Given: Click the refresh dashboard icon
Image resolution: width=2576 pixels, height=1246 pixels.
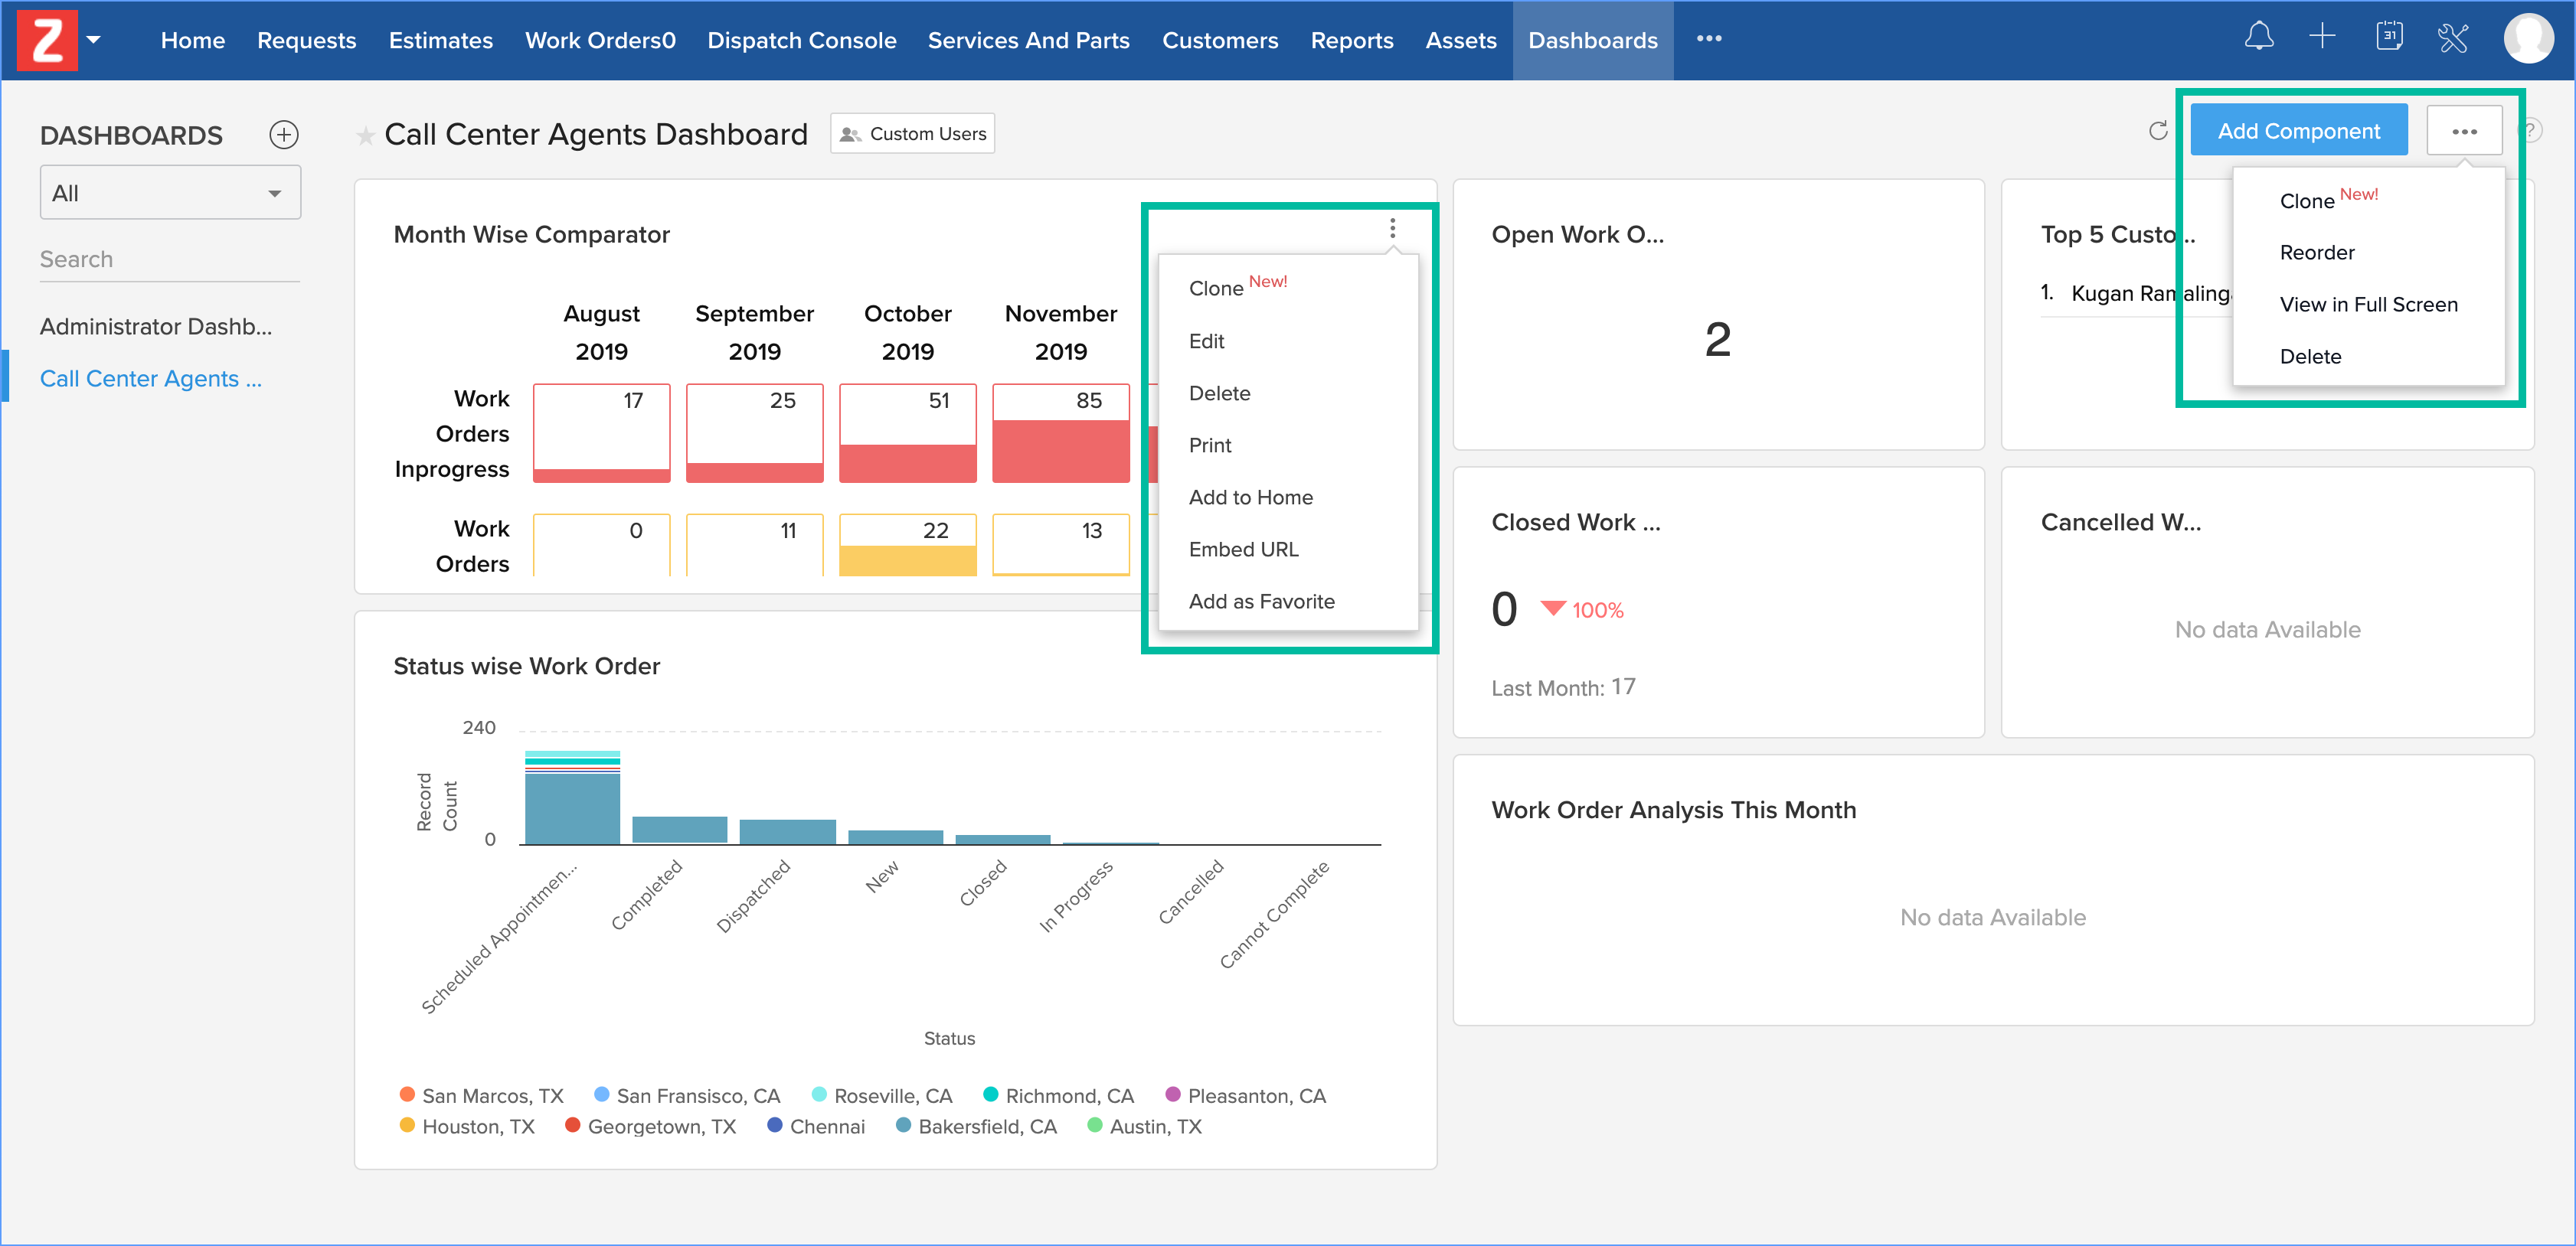Looking at the screenshot, I should (x=2158, y=131).
